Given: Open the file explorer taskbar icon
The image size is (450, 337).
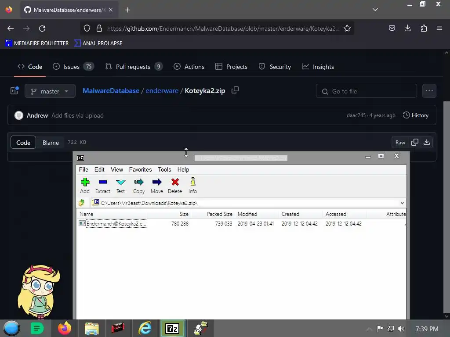Looking at the screenshot, I should (92, 328).
